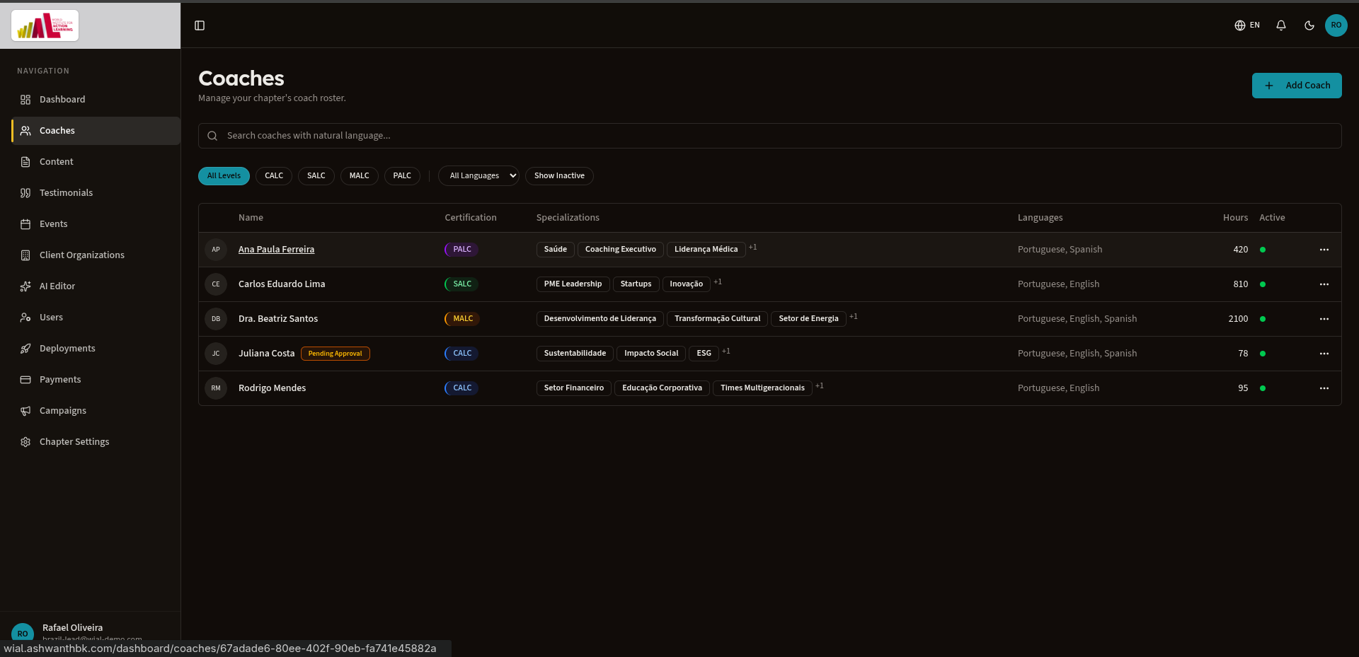Open Content in the sidebar

click(x=96, y=162)
